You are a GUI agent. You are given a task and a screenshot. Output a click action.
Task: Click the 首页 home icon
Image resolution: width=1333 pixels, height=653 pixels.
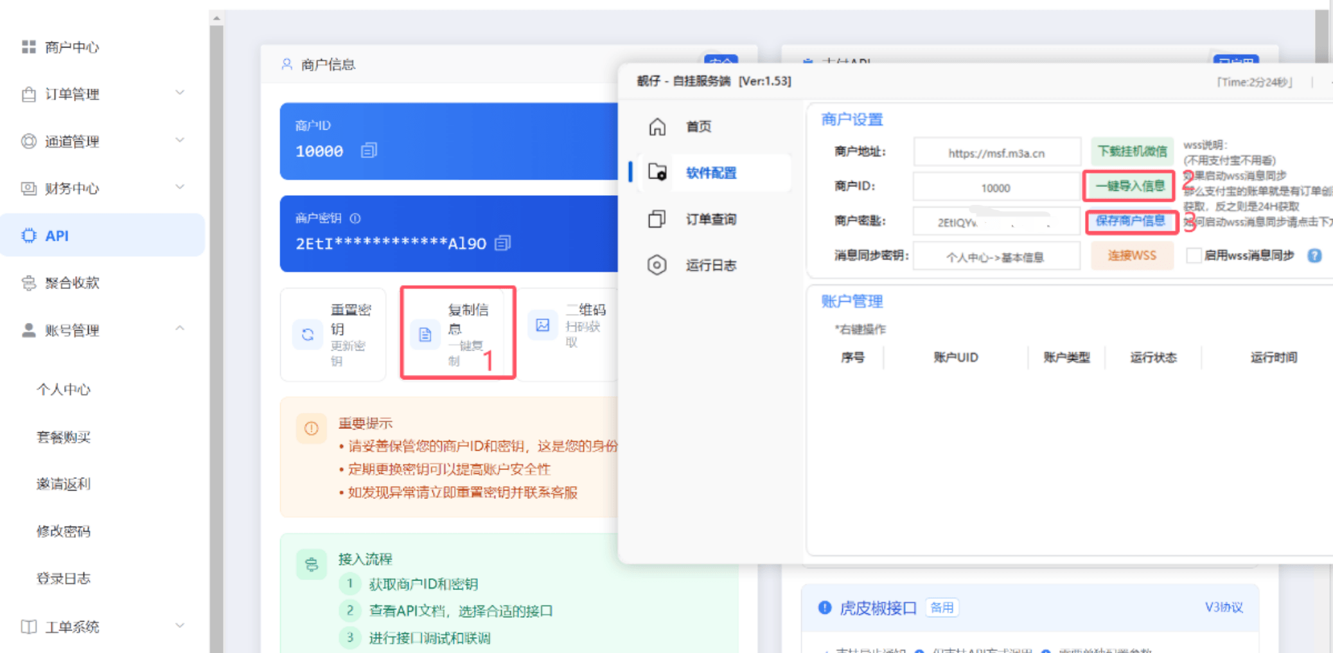[657, 126]
